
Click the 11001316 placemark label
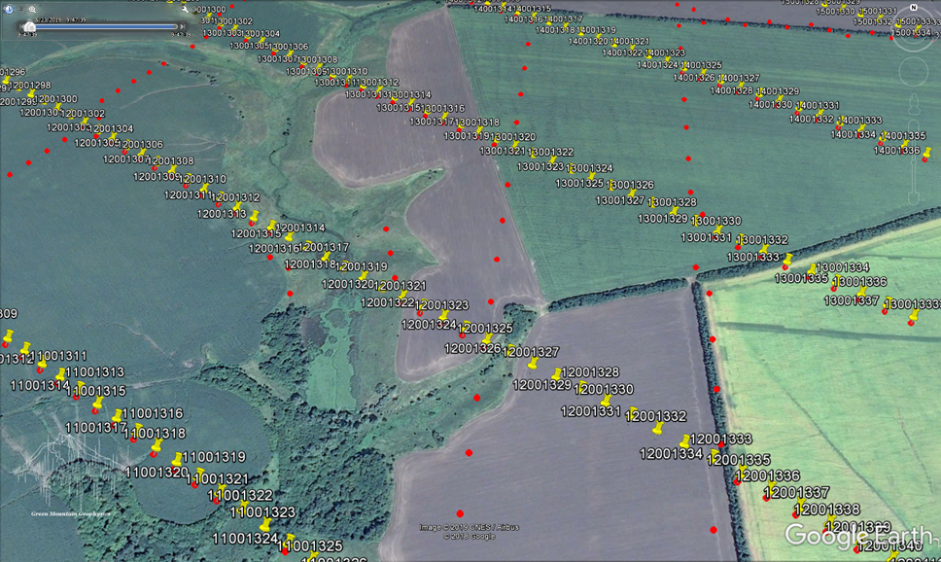(152, 413)
